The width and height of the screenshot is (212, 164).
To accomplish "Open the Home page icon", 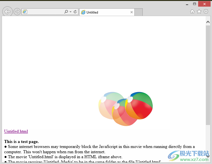I will click(x=192, y=12).
